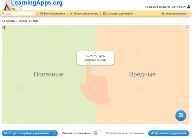Open account settings for РадченкоИА
196x138 pixels.
click(x=165, y=7)
